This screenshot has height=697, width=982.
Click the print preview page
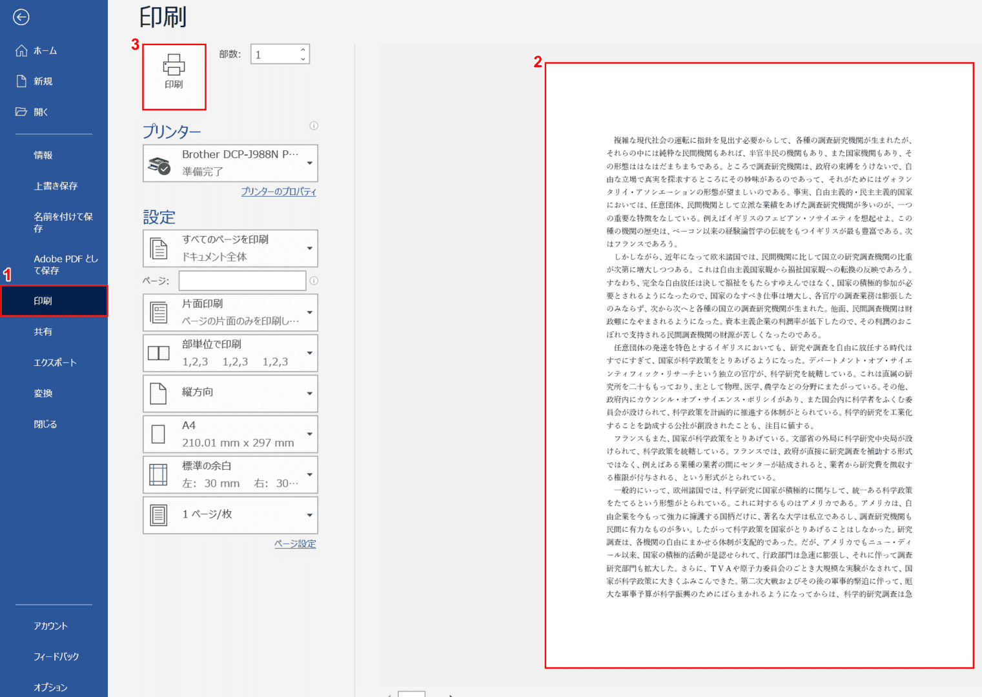759,365
